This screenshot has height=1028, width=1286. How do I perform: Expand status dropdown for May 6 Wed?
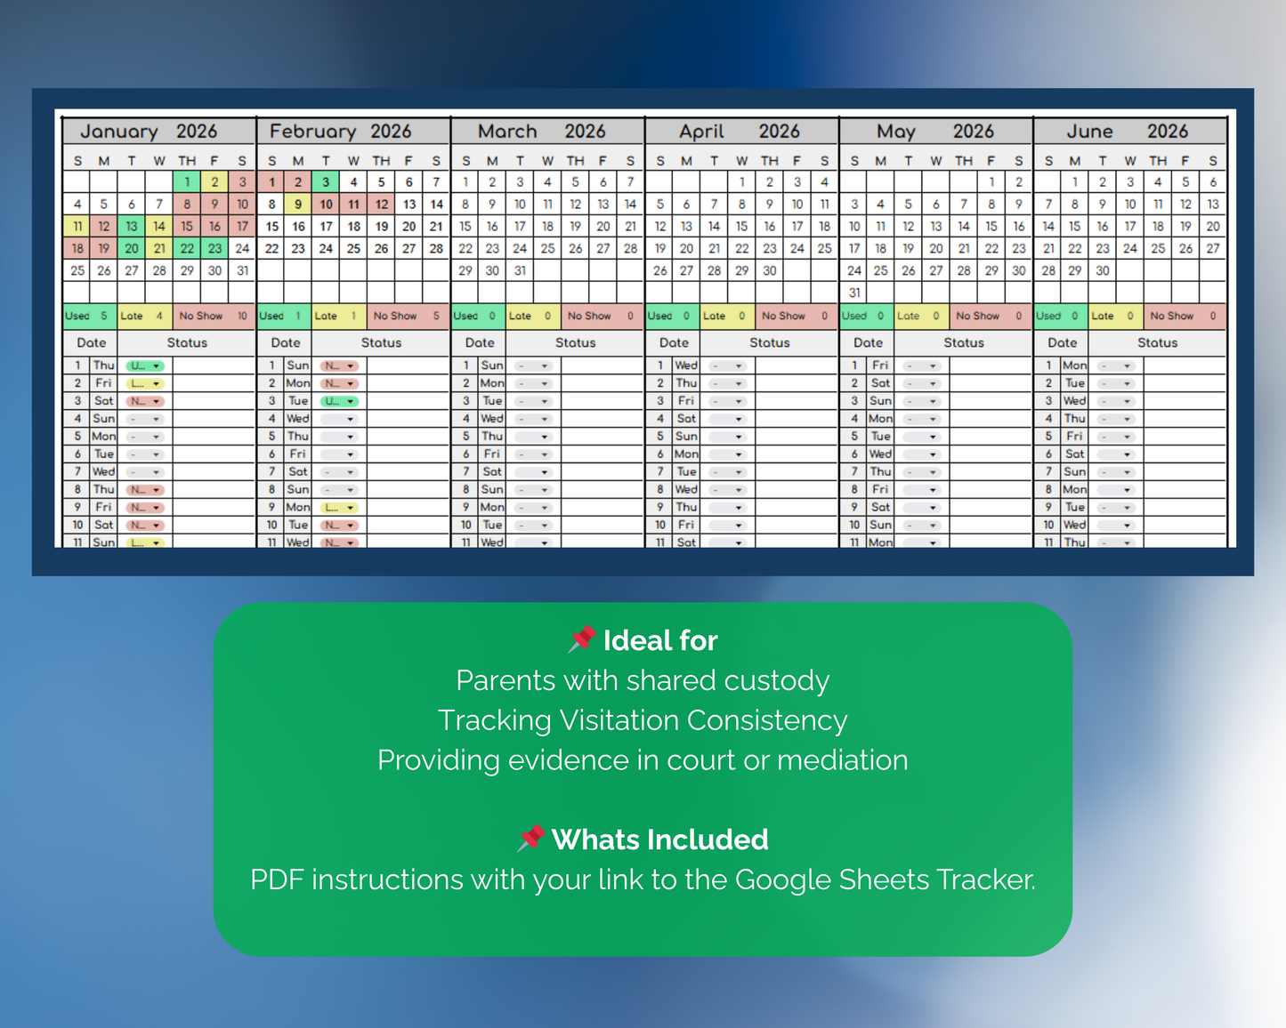921,454
